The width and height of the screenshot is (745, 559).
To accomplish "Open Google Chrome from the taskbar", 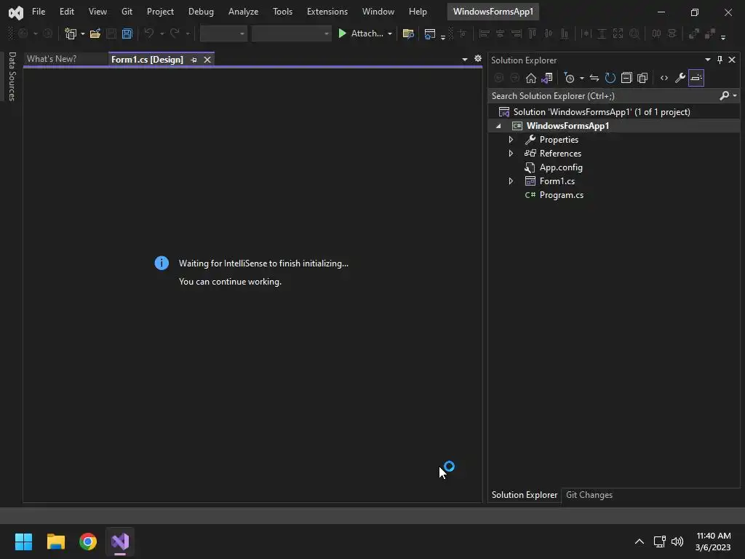I will pos(88,542).
